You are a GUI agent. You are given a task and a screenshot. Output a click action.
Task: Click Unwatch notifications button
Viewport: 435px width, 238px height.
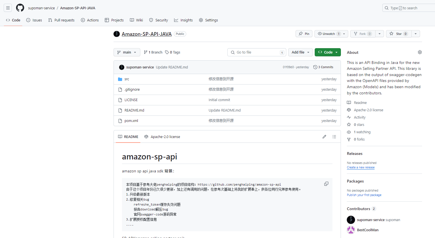[331, 34]
